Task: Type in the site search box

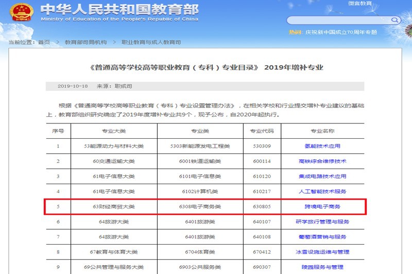Action: click(x=337, y=21)
